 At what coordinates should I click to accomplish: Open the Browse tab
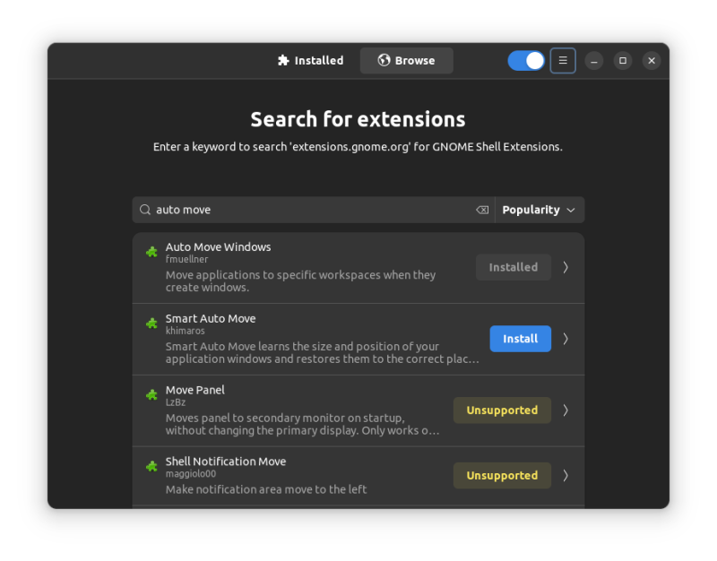pos(407,60)
